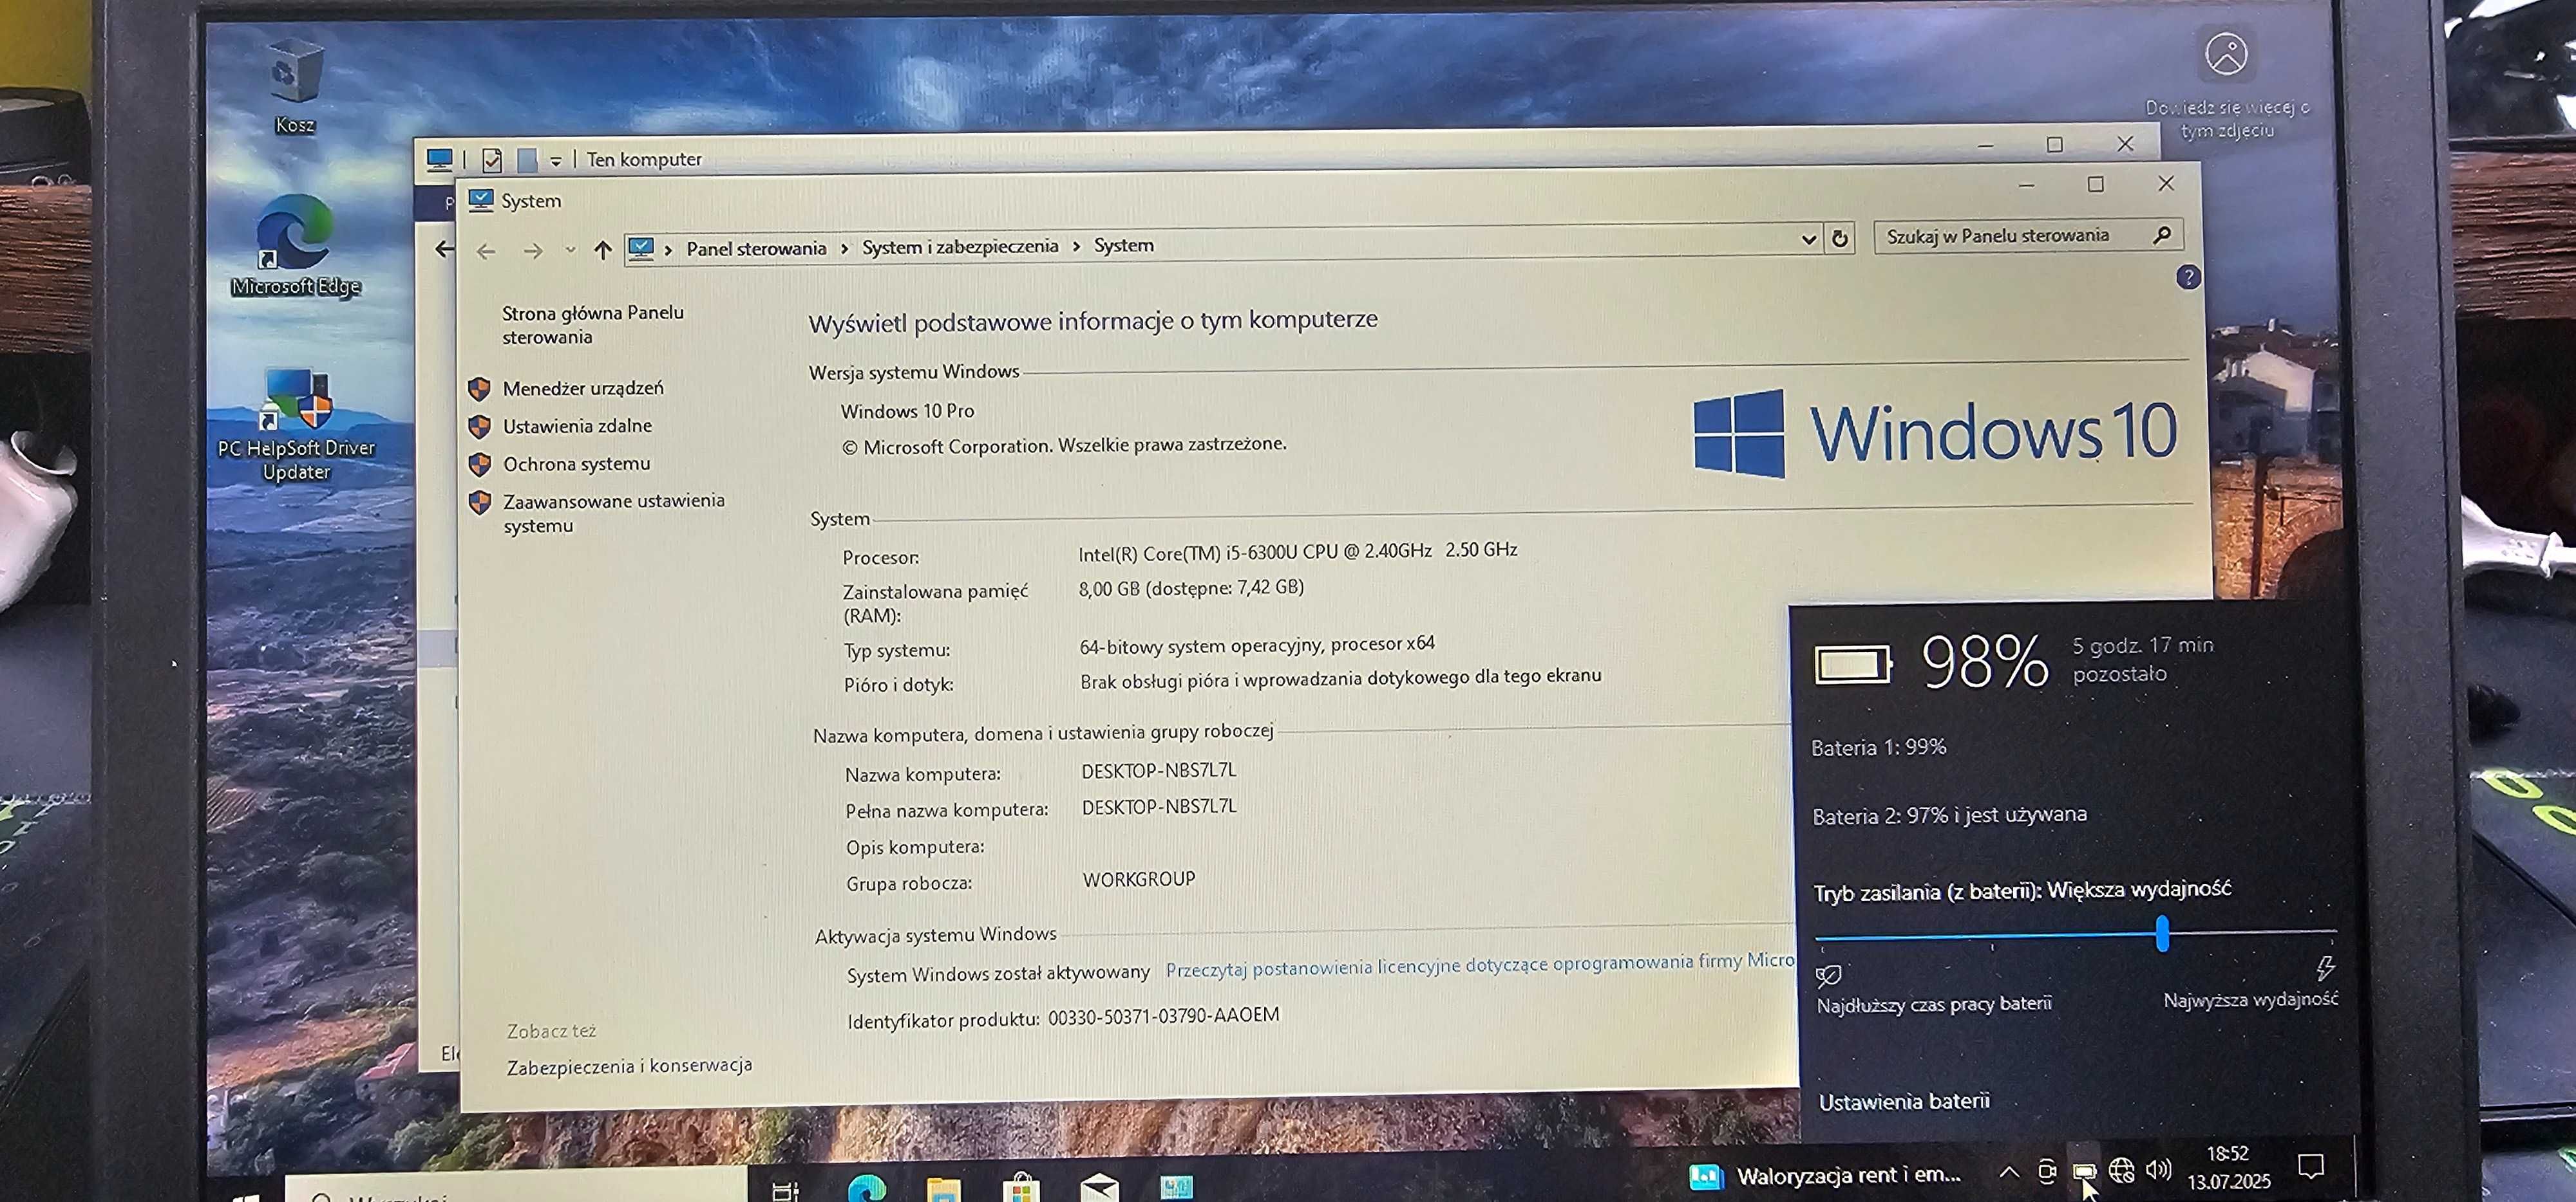2576x1202 pixels.
Task: Go back in System window
Action: [486, 252]
